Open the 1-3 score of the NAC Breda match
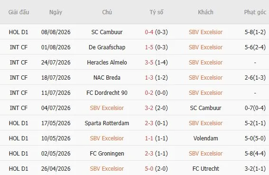Viewport: 269px width, 175px height. pos(149,78)
